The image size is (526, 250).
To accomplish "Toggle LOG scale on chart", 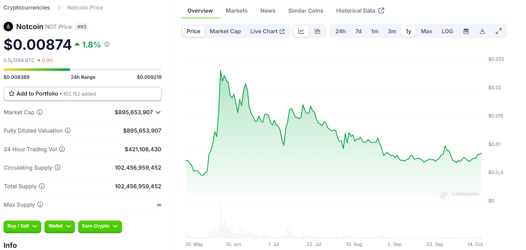I will click(447, 31).
